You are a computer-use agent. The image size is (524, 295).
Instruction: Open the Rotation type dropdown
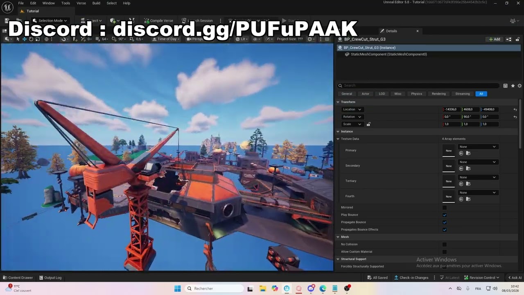click(352, 117)
